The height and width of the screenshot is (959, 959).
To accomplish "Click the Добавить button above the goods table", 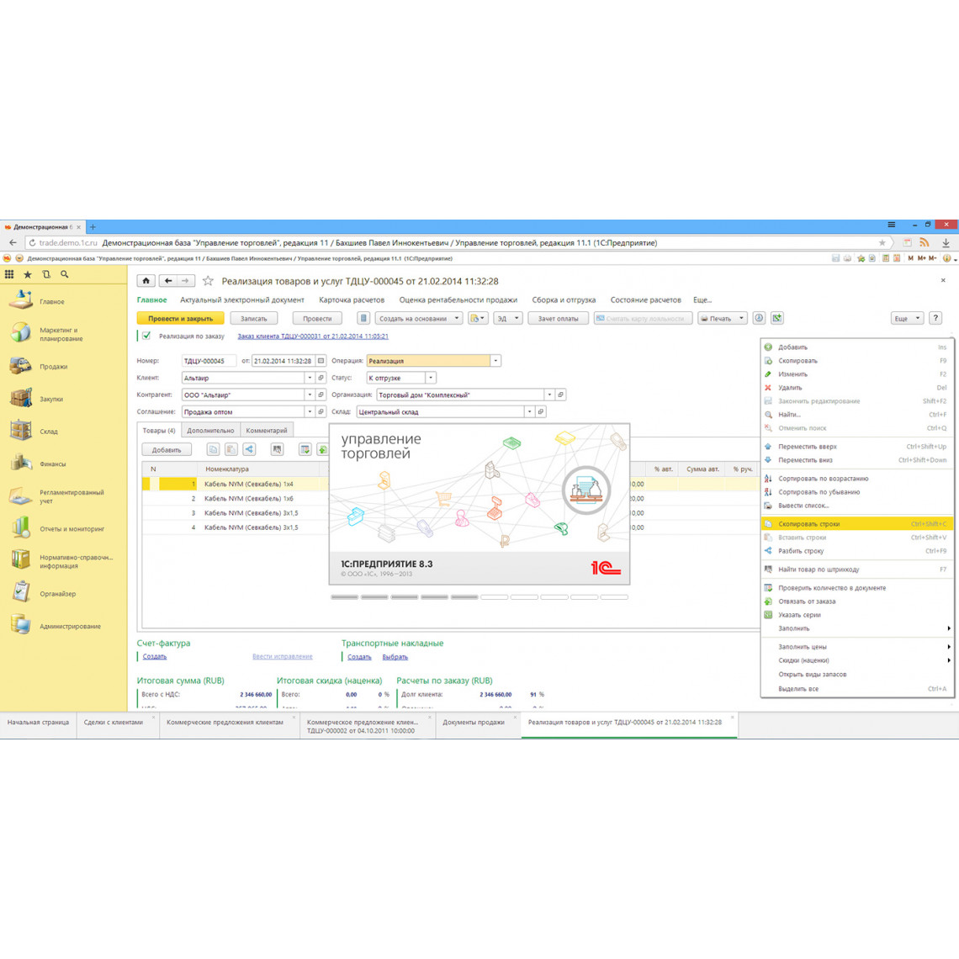I will point(167,449).
